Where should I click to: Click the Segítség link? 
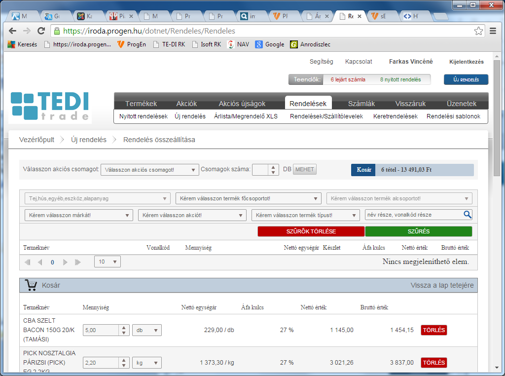pos(322,62)
